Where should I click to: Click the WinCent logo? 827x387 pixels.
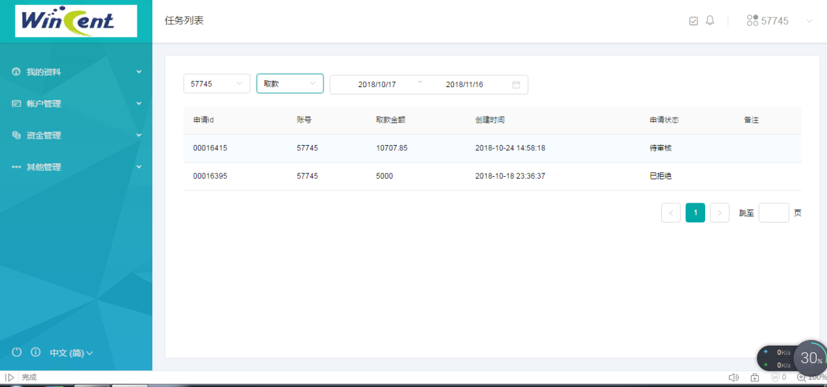pyautogui.click(x=76, y=21)
